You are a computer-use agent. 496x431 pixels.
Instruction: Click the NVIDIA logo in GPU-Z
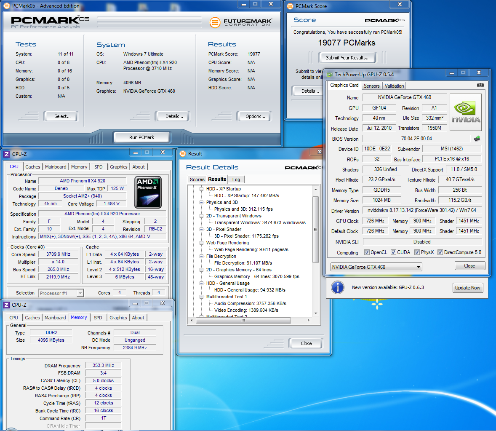coord(466,112)
